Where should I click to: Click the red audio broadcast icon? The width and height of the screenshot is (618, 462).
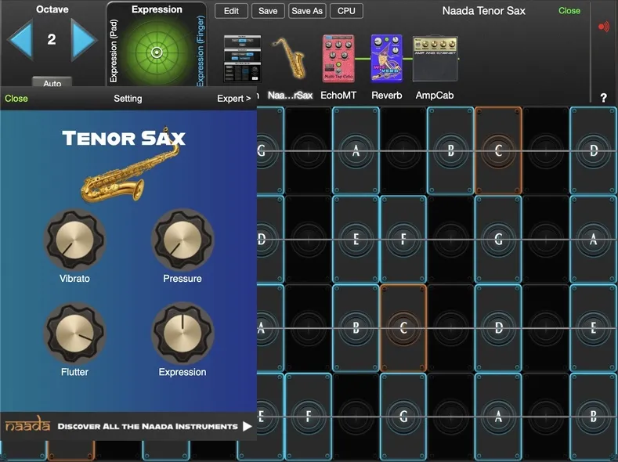(x=604, y=27)
